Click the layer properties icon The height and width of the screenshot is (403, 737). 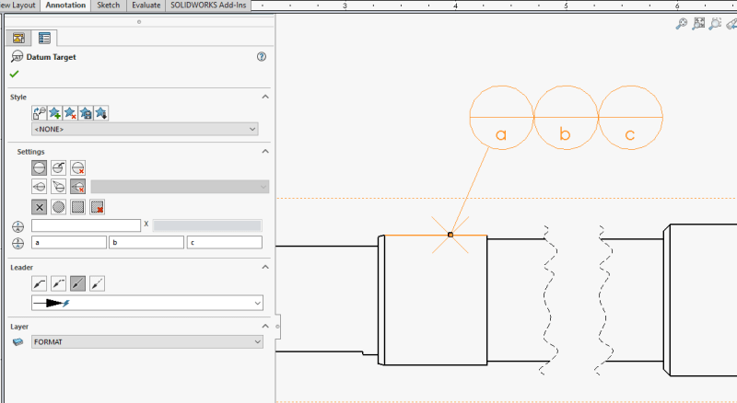point(18,342)
